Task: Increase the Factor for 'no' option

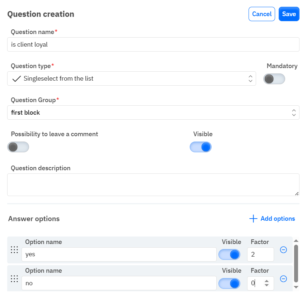Action: 266,281
